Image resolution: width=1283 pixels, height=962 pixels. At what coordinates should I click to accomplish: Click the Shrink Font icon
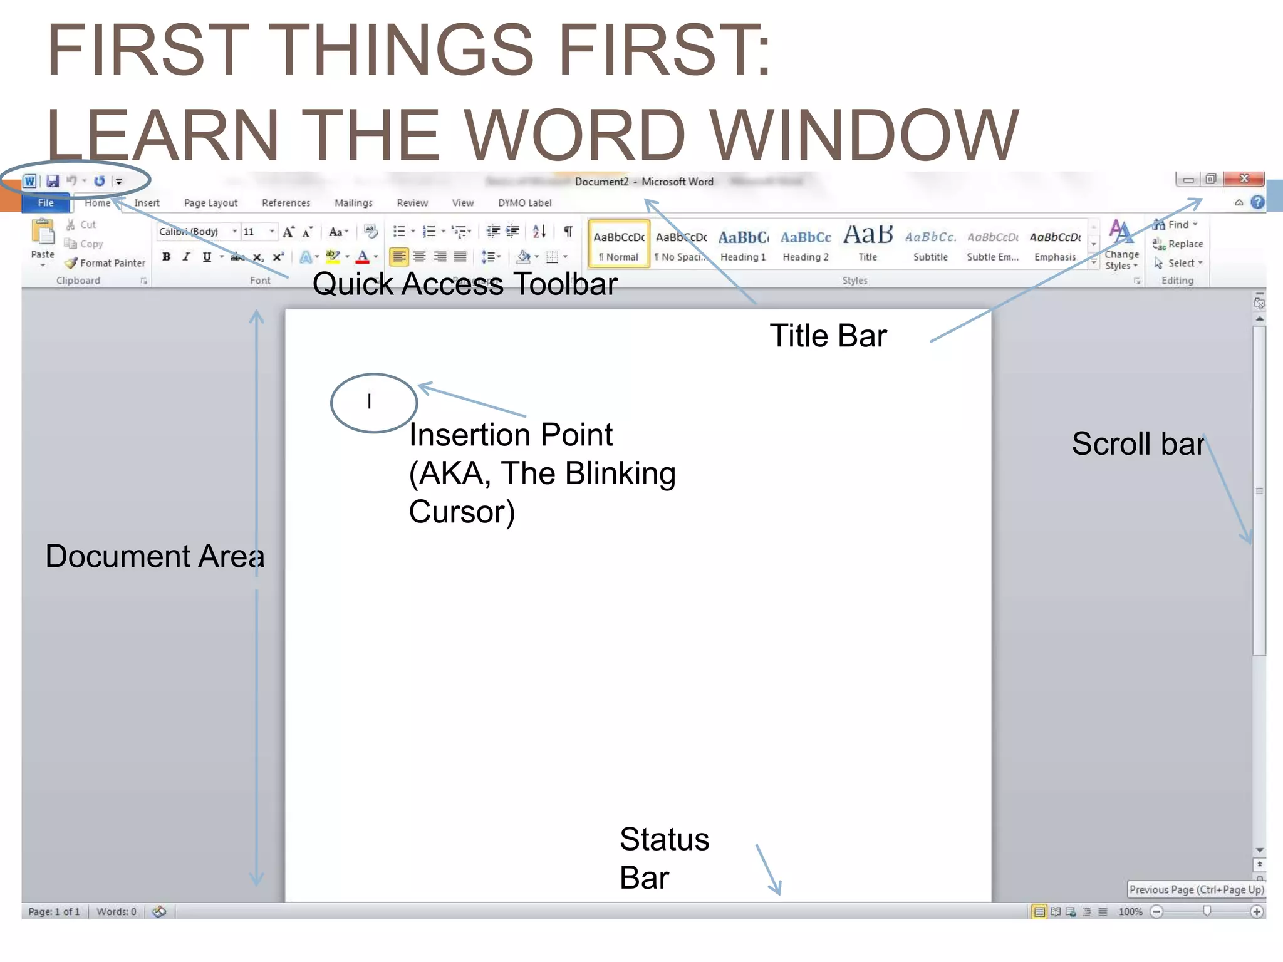pyautogui.click(x=307, y=232)
